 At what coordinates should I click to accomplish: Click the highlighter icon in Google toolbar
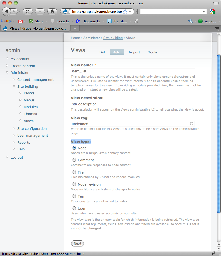(136, 21)
